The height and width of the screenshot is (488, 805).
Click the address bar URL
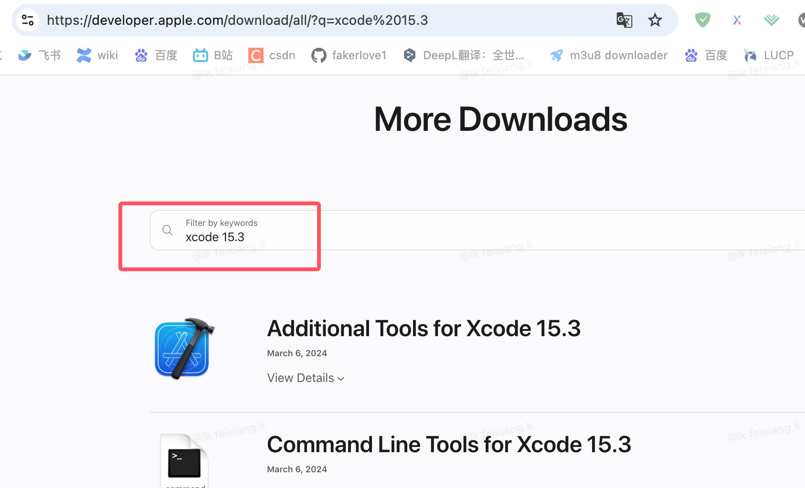coord(237,20)
